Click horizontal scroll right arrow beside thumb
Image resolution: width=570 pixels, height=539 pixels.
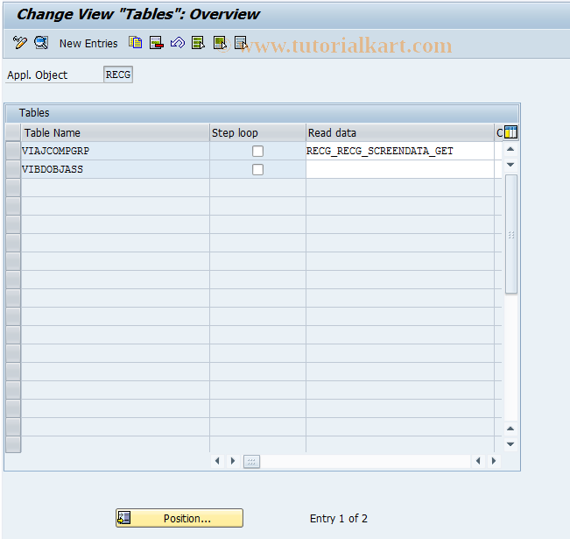[233, 461]
